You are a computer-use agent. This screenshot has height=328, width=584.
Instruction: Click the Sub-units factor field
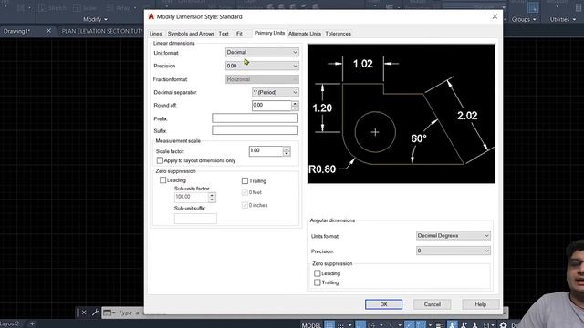point(191,197)
